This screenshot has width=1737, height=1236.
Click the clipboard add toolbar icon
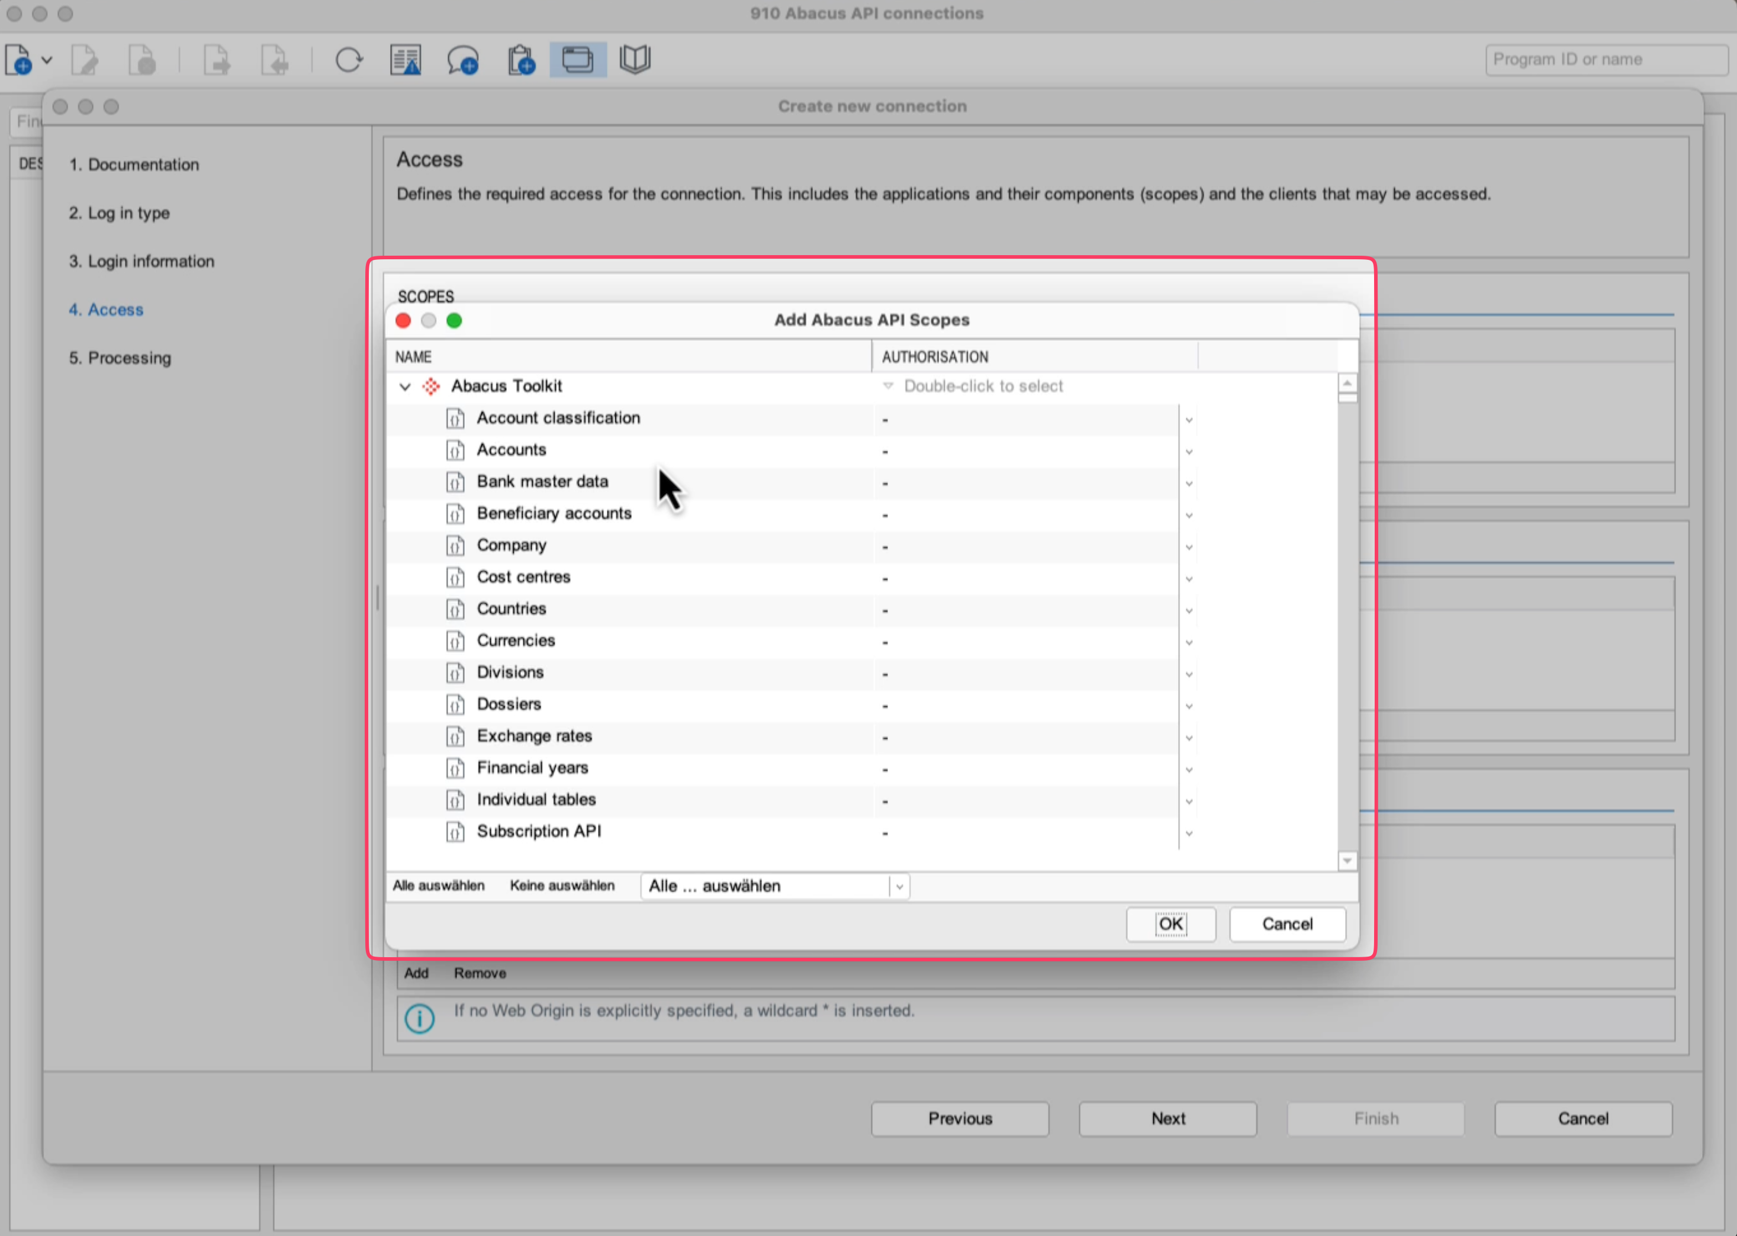[522, 59]
